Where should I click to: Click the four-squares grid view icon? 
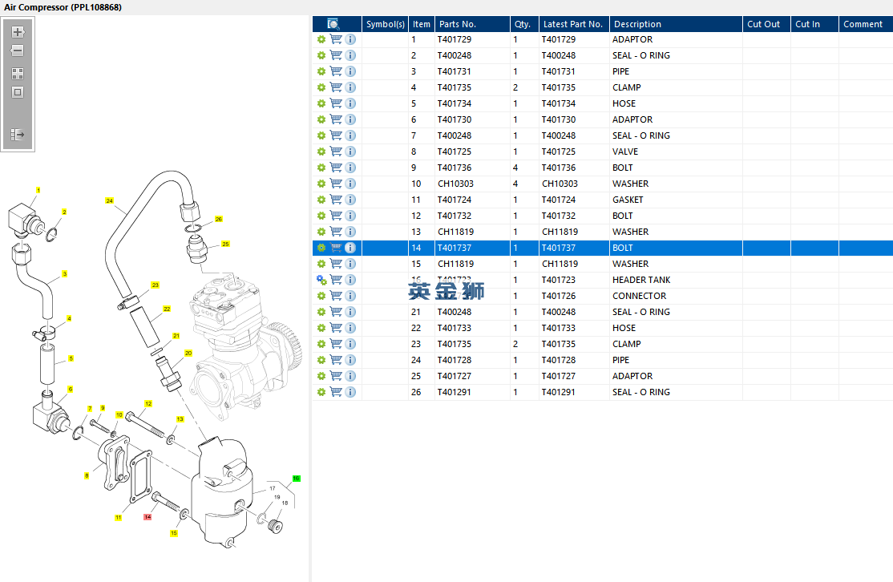coord(18,74)
